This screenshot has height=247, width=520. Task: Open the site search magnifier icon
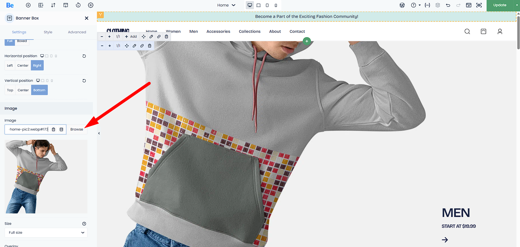click(467, 31)
